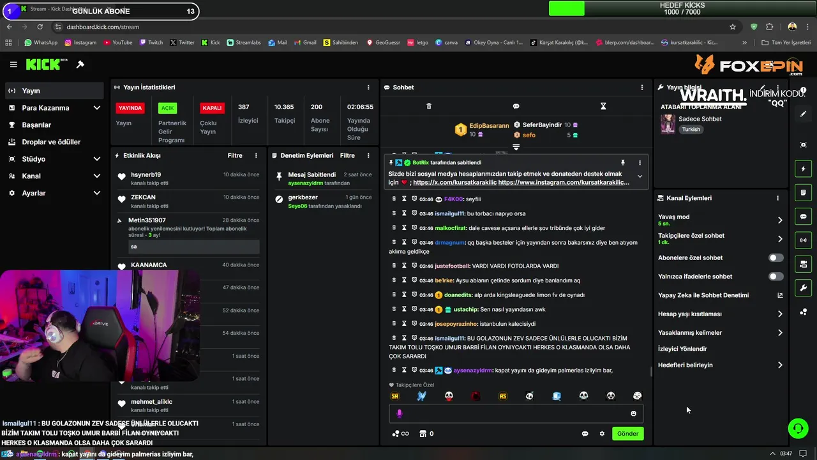Image resolution: width=817 pixels, height=460 pixels.
Task: Open Hedefleri belirleyin arrow
Action: (780, 365)
